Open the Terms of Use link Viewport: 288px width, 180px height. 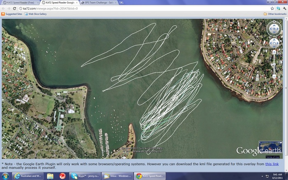(x=272, y=157)
